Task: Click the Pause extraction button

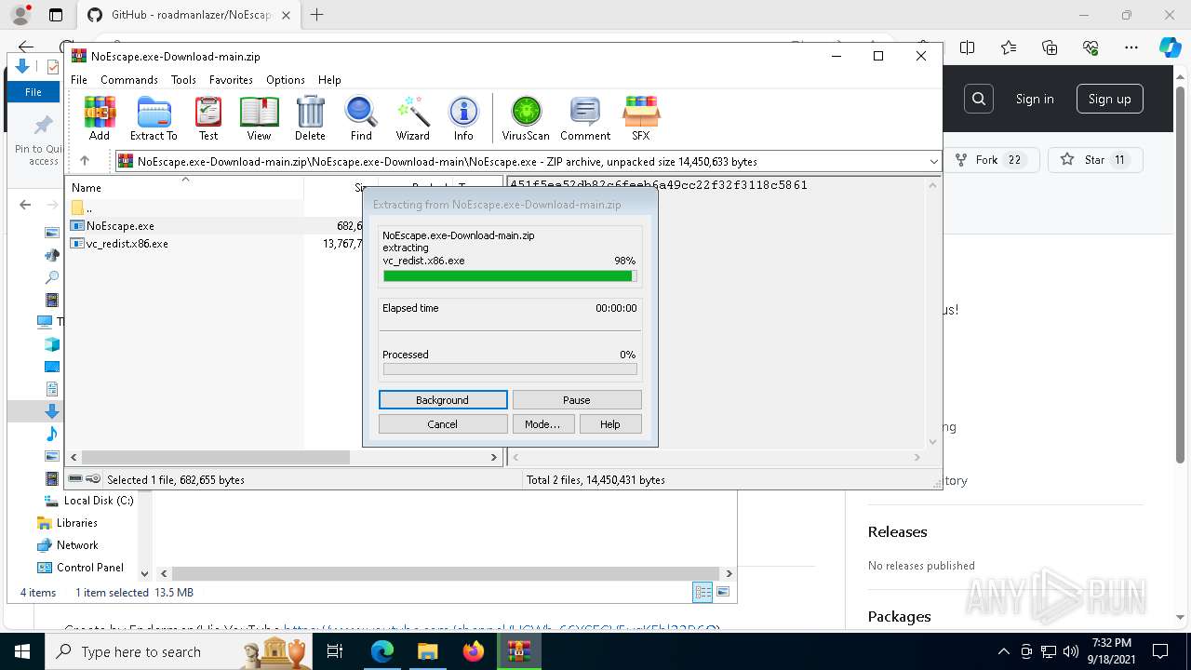Action: click(x=577, y=400)
